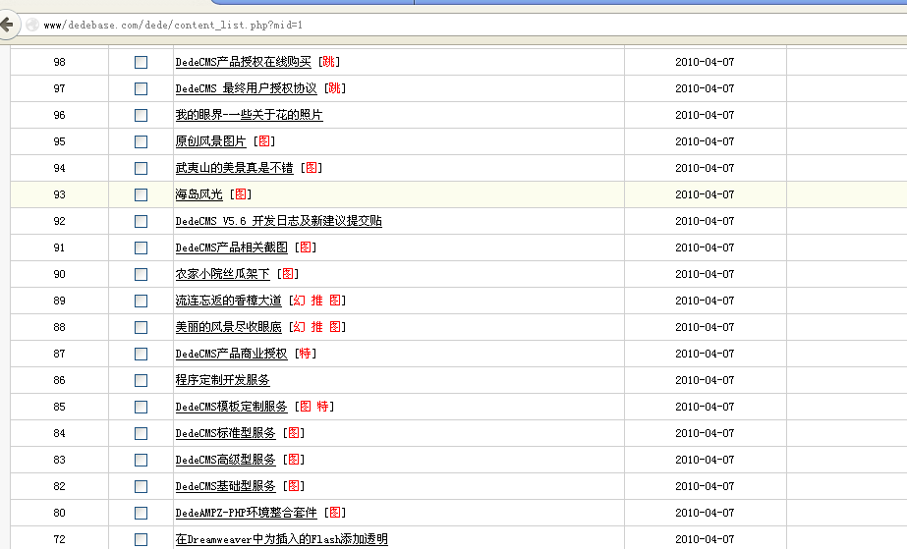Click the red 特 flag on row 85

[322, 407]
